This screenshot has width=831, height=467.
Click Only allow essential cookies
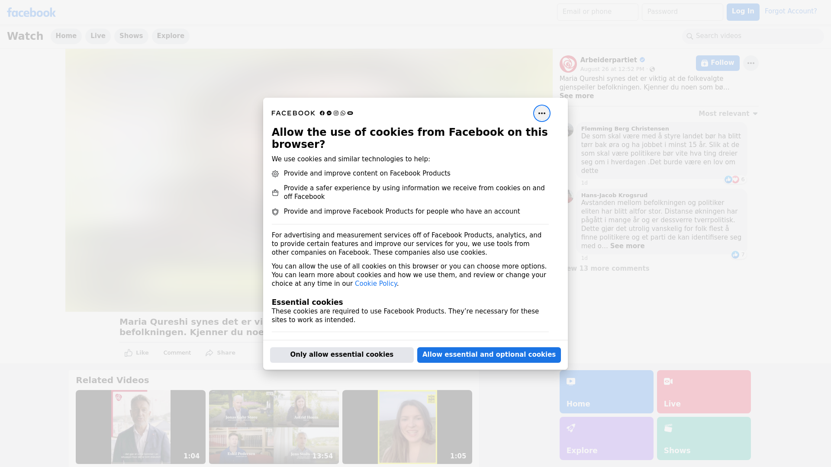(x=341, y=355)
